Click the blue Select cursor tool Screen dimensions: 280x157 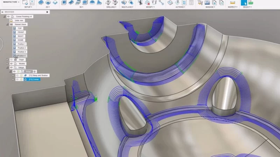pos(244,2)
